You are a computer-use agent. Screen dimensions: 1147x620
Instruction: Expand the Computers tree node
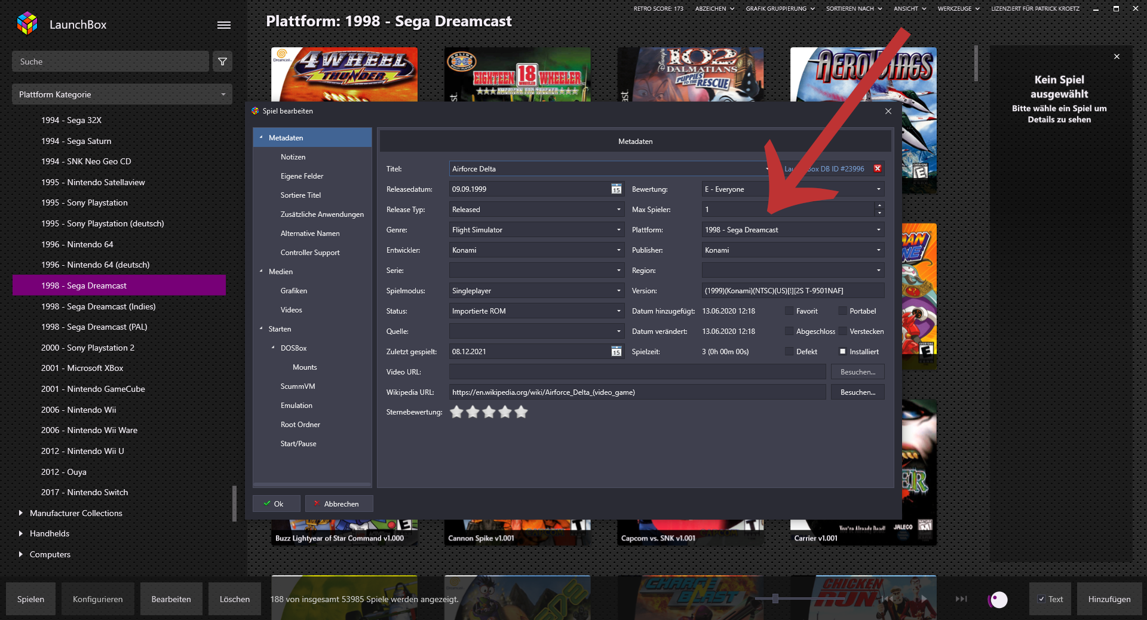click(x=21, y=554)
